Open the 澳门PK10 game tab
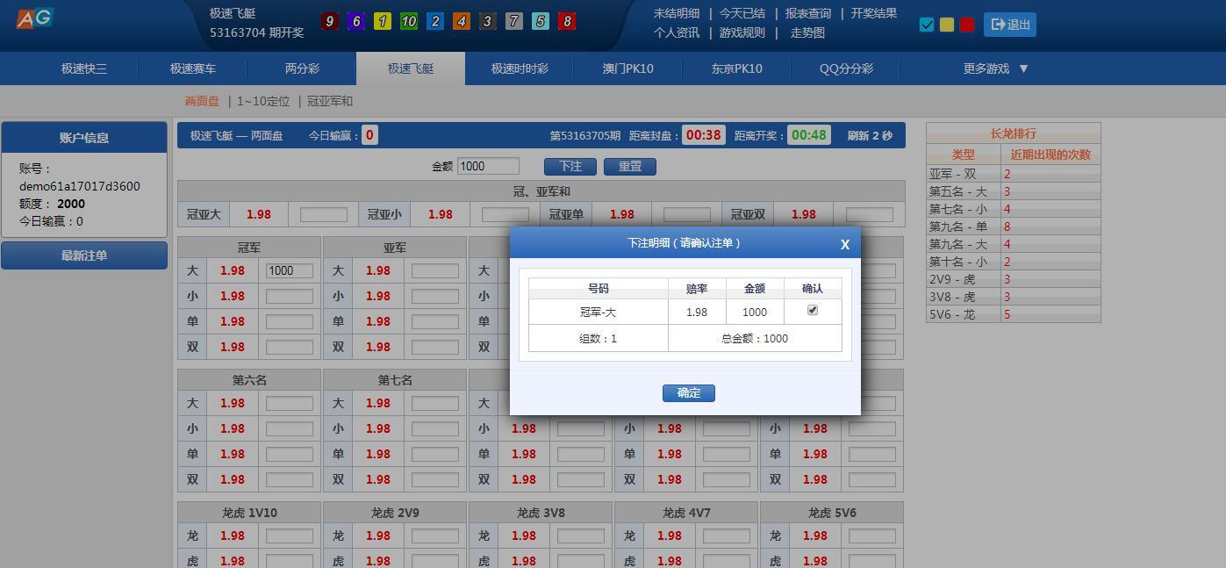This screenshot has height=568, width=1226. tap(627, 68)
